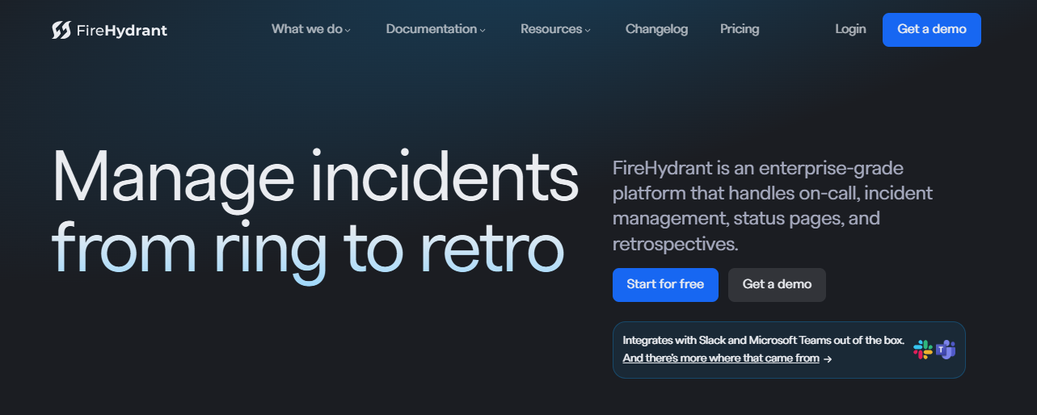1037x415 pixels.
Task: Click the Microsoft Teams icon in banner
Action: coord(946,350)
